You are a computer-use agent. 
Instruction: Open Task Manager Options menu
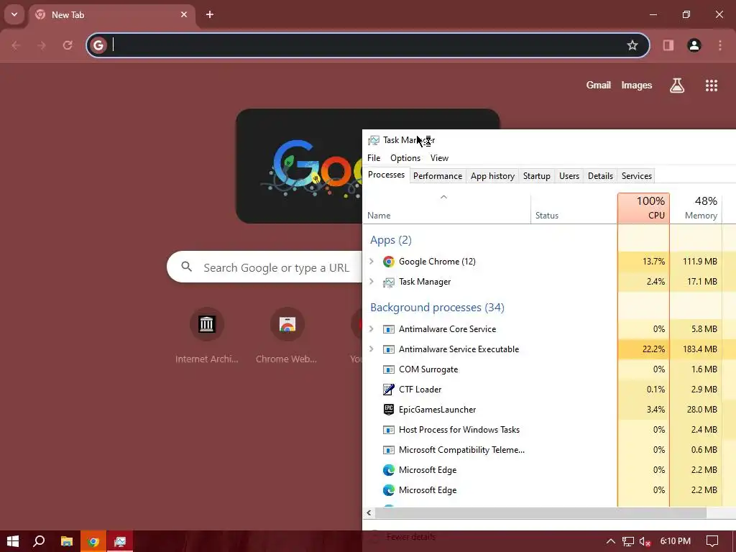click(405, 157)
